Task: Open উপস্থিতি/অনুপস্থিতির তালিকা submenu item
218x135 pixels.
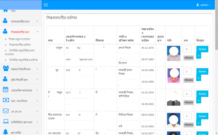Action: (x=23, y=60)
